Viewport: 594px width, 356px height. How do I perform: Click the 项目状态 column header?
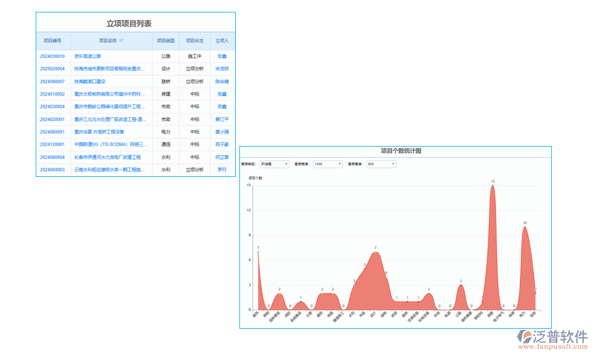click(194, 41)
